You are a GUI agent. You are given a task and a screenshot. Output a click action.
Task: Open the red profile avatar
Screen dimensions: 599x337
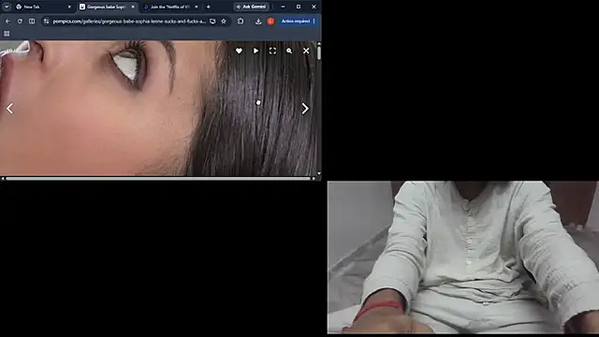[x=270, y=21]
